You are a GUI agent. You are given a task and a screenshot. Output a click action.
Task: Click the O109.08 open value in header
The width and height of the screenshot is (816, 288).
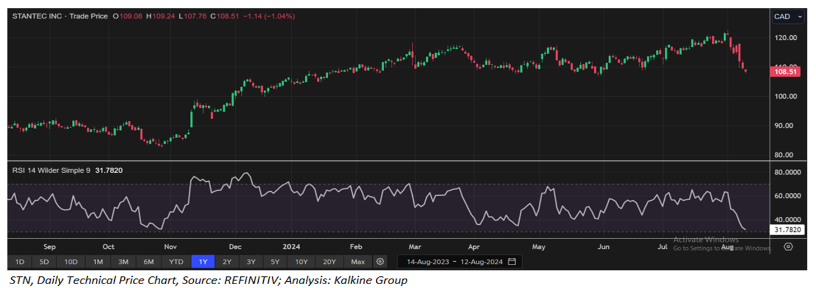128,16
